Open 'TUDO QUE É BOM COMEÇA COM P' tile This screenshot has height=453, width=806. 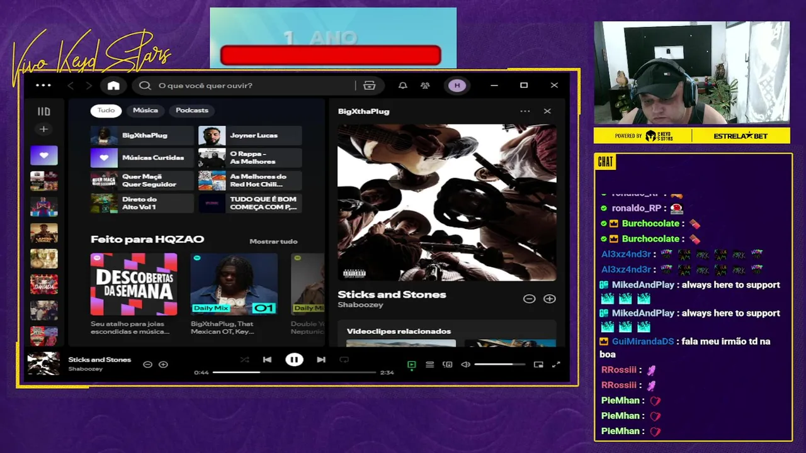click(x=250, y=203)
